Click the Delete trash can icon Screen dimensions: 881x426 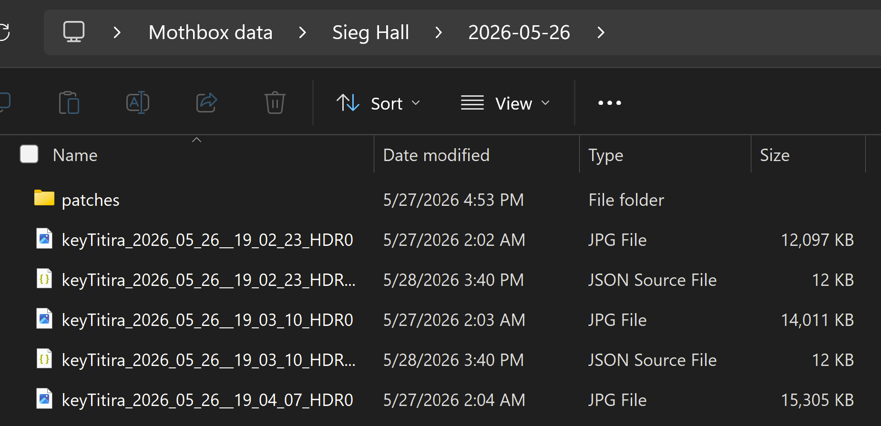pyautogui.click(x=275, y=102)
